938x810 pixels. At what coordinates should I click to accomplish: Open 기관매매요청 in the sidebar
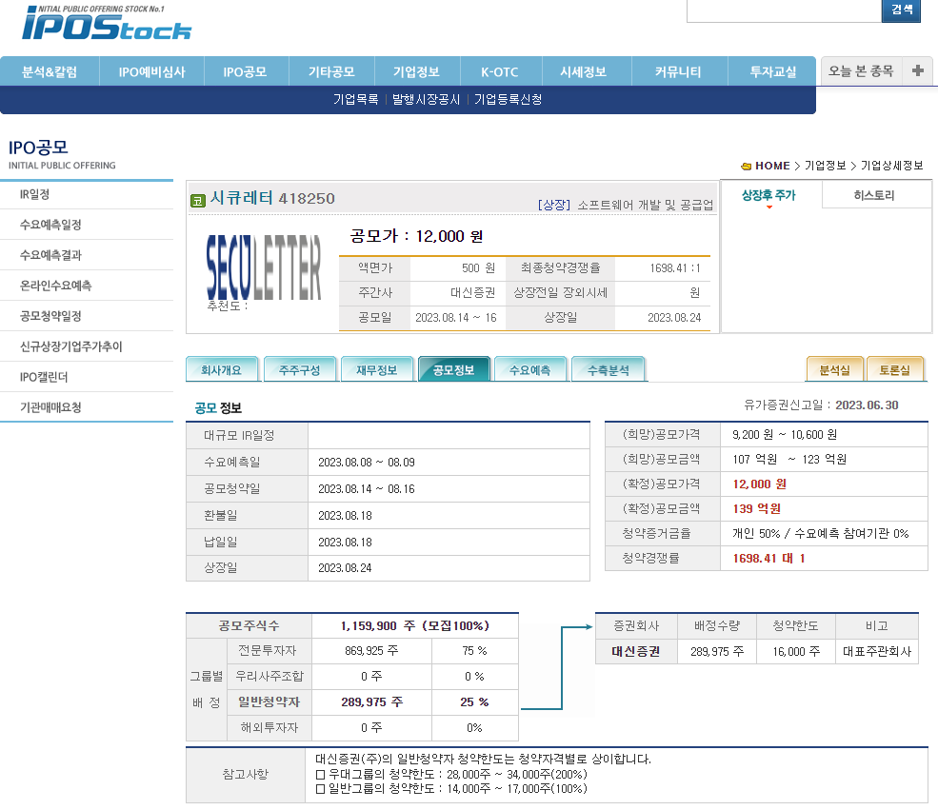[50, 407]
